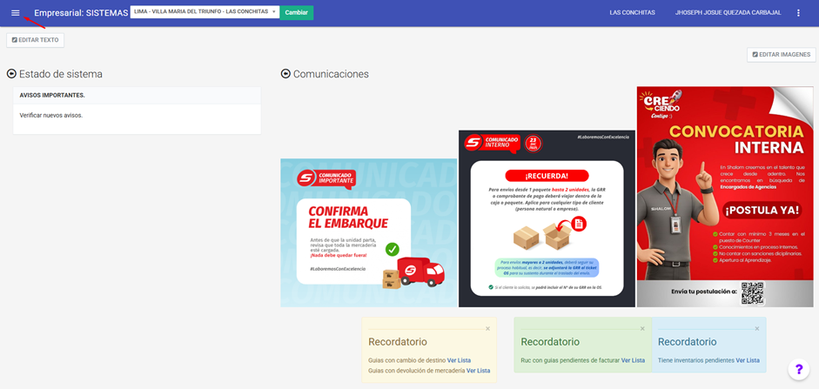Click the Las Conchitas header item
The height and width of the screenshot is (389, 819).
[631, 13]
